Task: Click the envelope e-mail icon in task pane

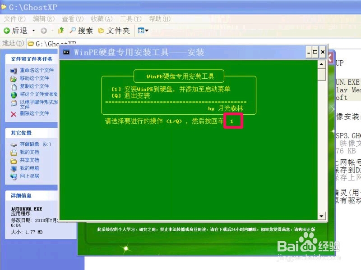Action: pyautogui.click(x=14, y=103)
